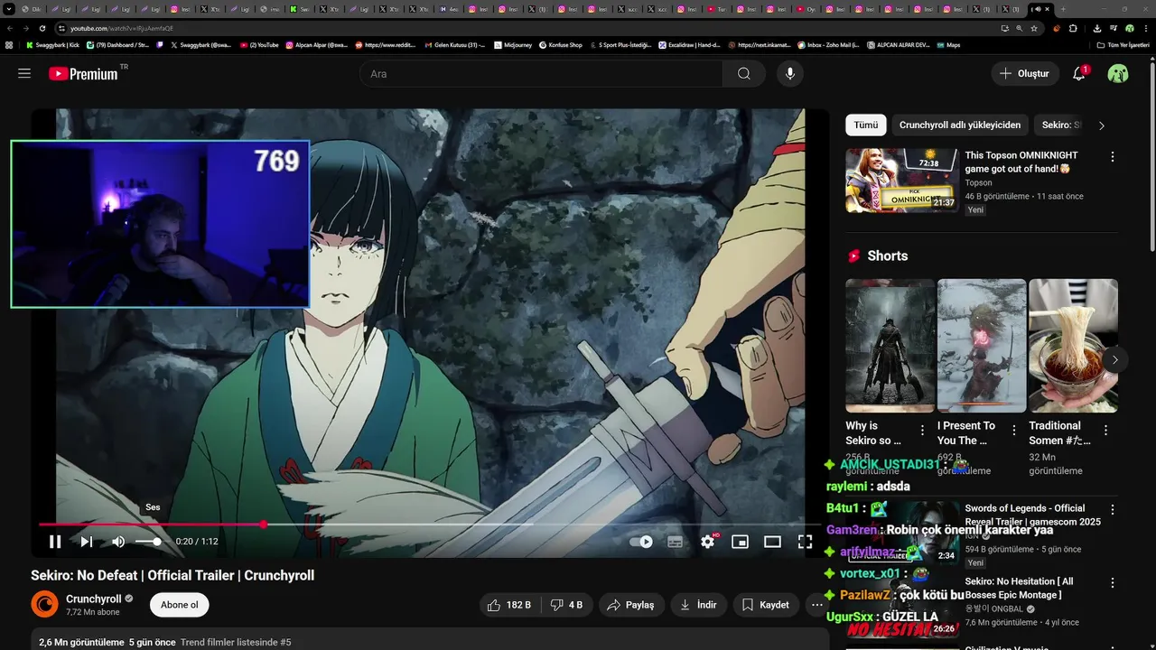Viewport: 1156px width, 650px height.
Task: Show more Shorts with the arrow
Action: [1114, 359]
